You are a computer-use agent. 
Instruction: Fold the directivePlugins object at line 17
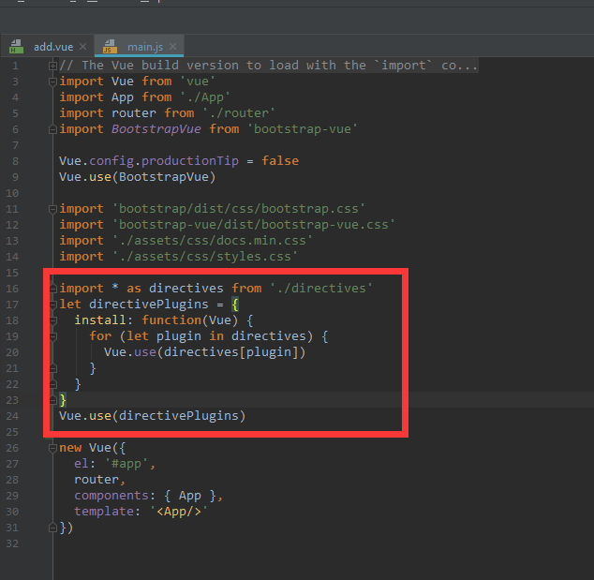[x=53, y=305]
